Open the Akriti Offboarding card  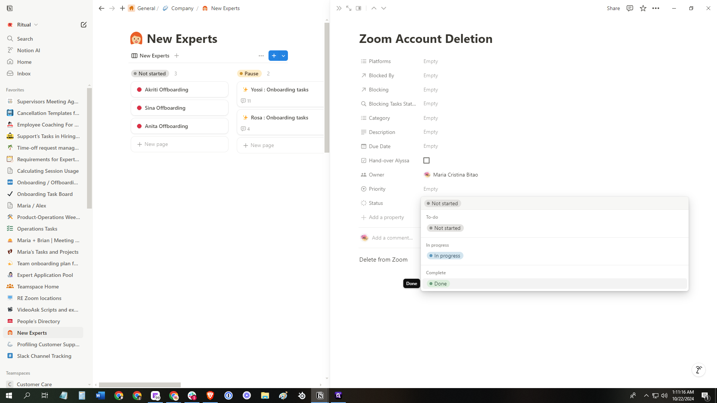pos(179,90)
